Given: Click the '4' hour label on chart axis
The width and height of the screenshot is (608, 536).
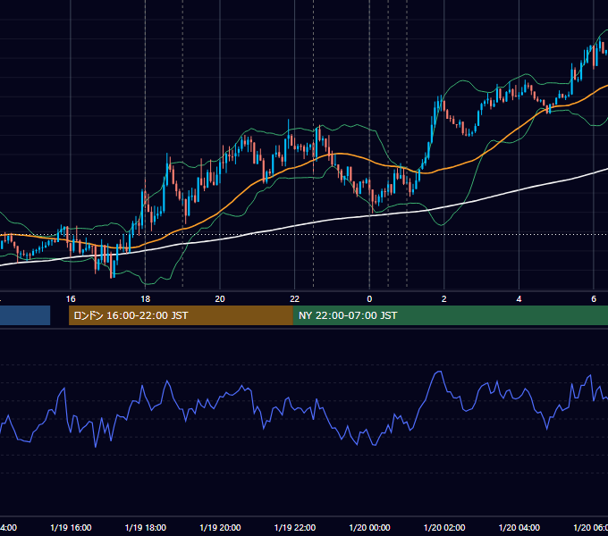Looking at the screenshot, I should [519, 299].
